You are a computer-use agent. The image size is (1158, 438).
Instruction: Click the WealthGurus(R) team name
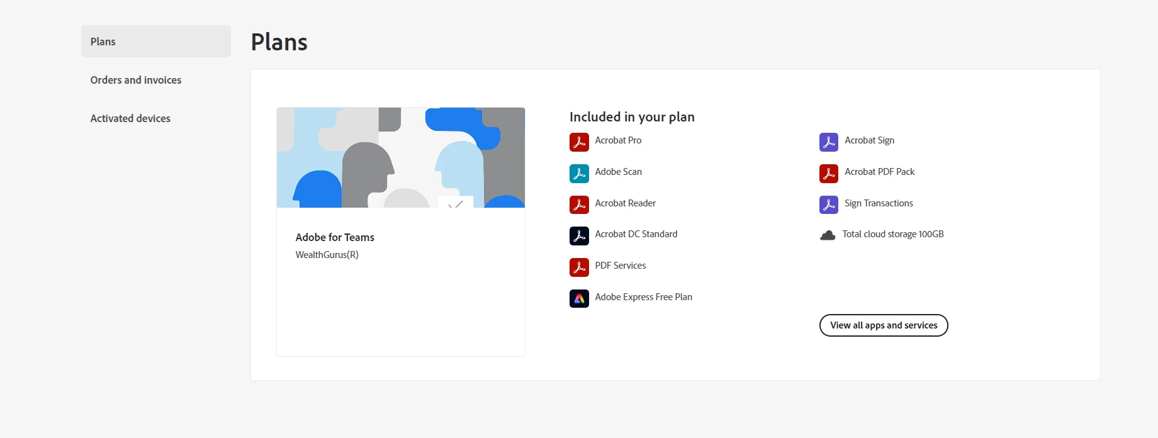327,255
